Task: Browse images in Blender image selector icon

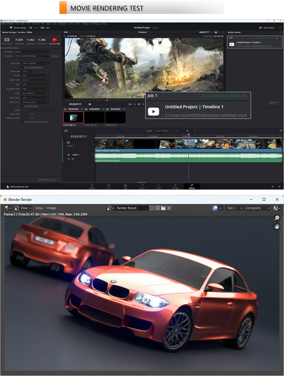Action: tap(110, 208)
